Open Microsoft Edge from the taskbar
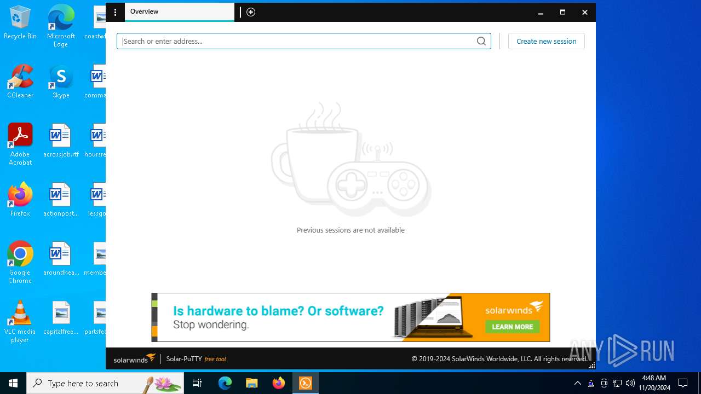 tap(225, 383)
